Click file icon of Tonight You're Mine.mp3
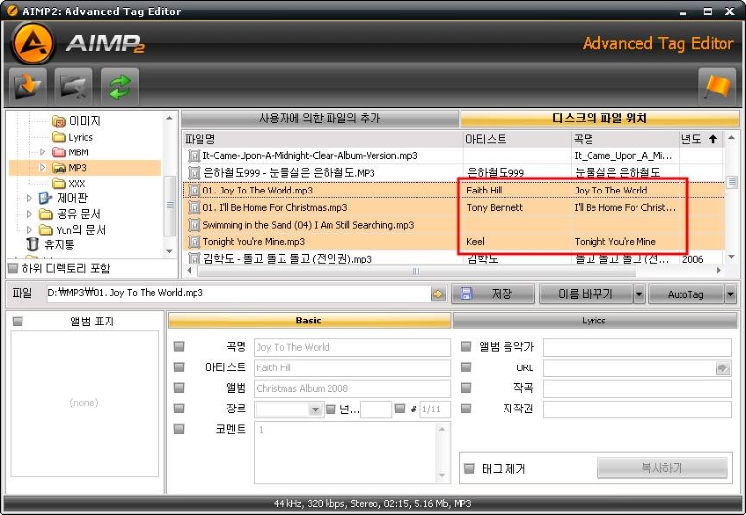Image resolution: width=746 pixels, height=515 pixels. 195,242
